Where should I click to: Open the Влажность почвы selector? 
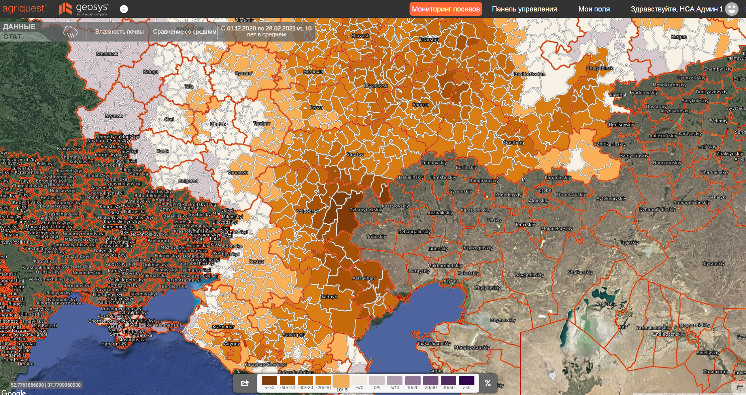[x=119, y=32]
